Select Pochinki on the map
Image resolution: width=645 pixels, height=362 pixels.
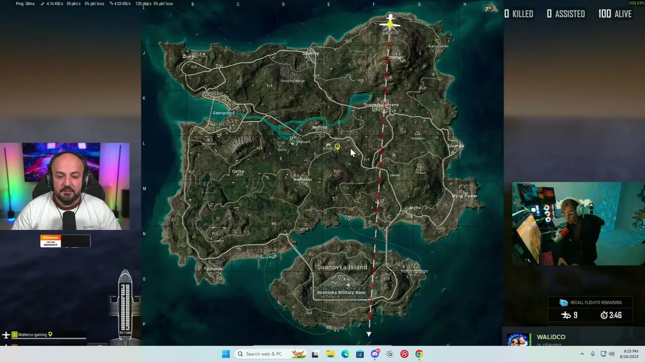pyautogui.click(x=302, y=179)
